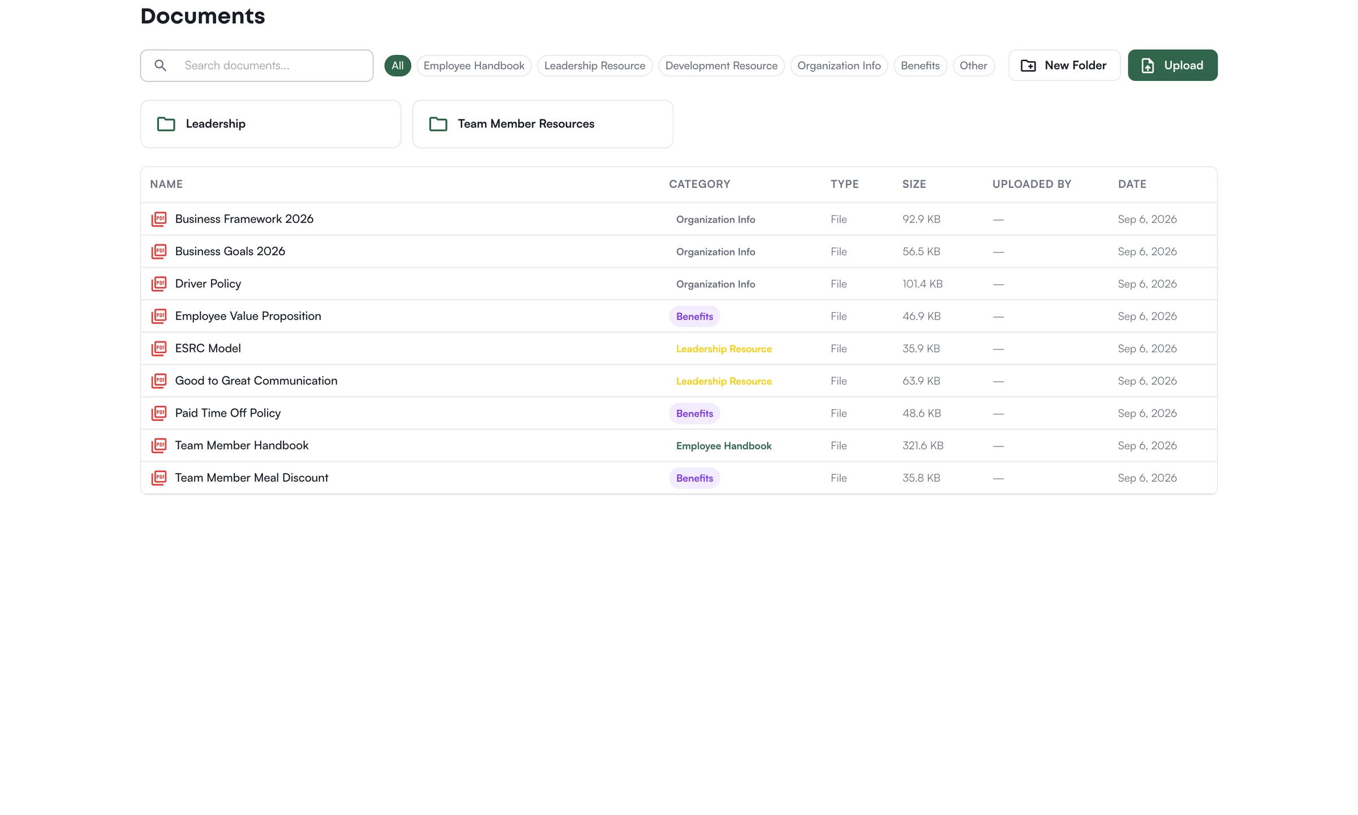Click the green Upload button

point(1172,65)
